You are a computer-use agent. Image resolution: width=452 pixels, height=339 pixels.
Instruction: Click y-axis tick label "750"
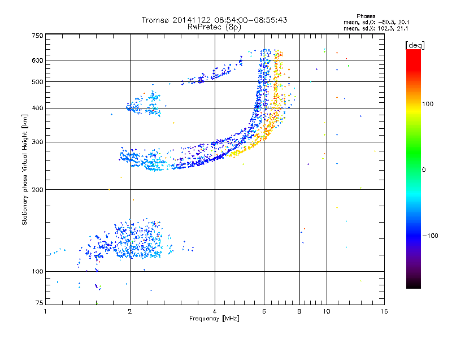tap(37, 36)
